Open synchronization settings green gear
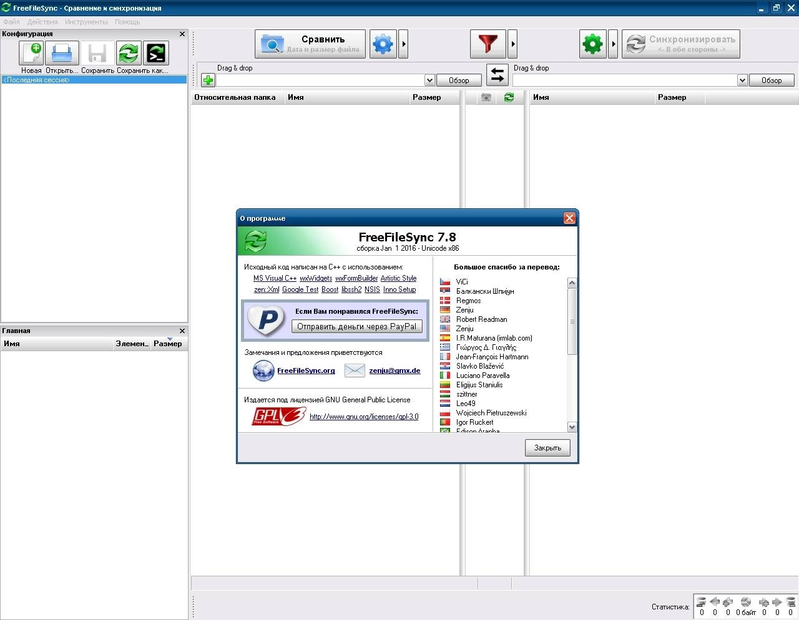Viewport: 799px width, 620px height. 593,44
